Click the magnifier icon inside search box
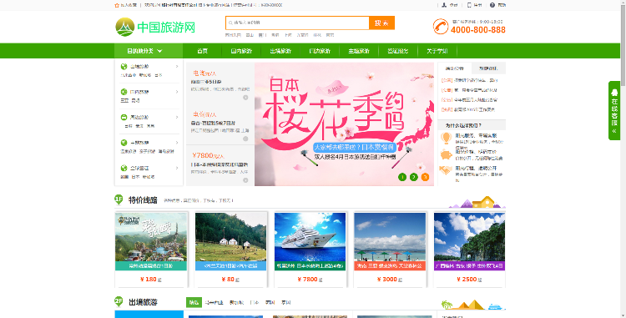Image resolution: width=626 pixels, height=318 pixels. click(230, 23)
